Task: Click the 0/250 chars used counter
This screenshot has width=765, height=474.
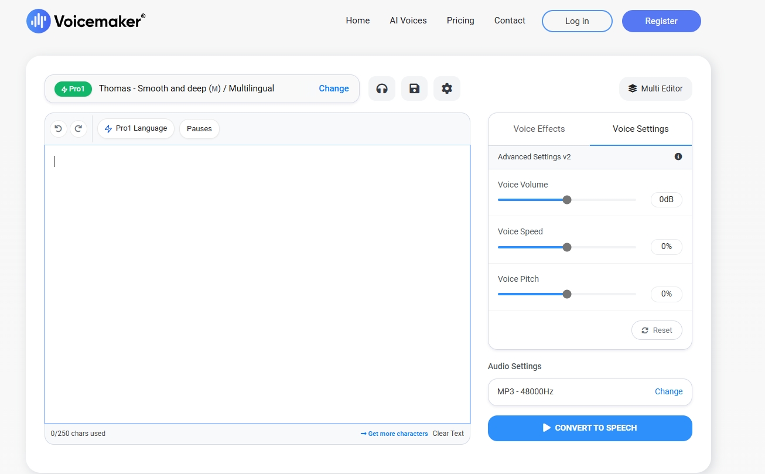Action: (x=78, y=434)
